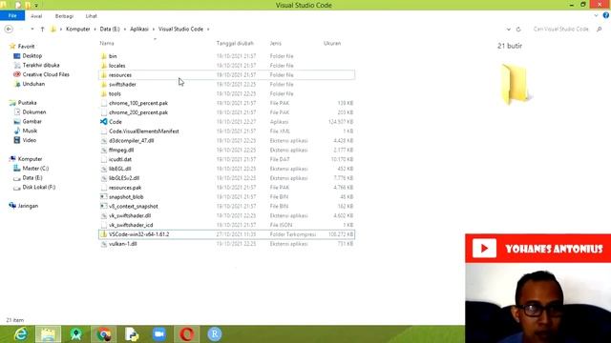Sort by the Nama column header

[x=107, y=43]
